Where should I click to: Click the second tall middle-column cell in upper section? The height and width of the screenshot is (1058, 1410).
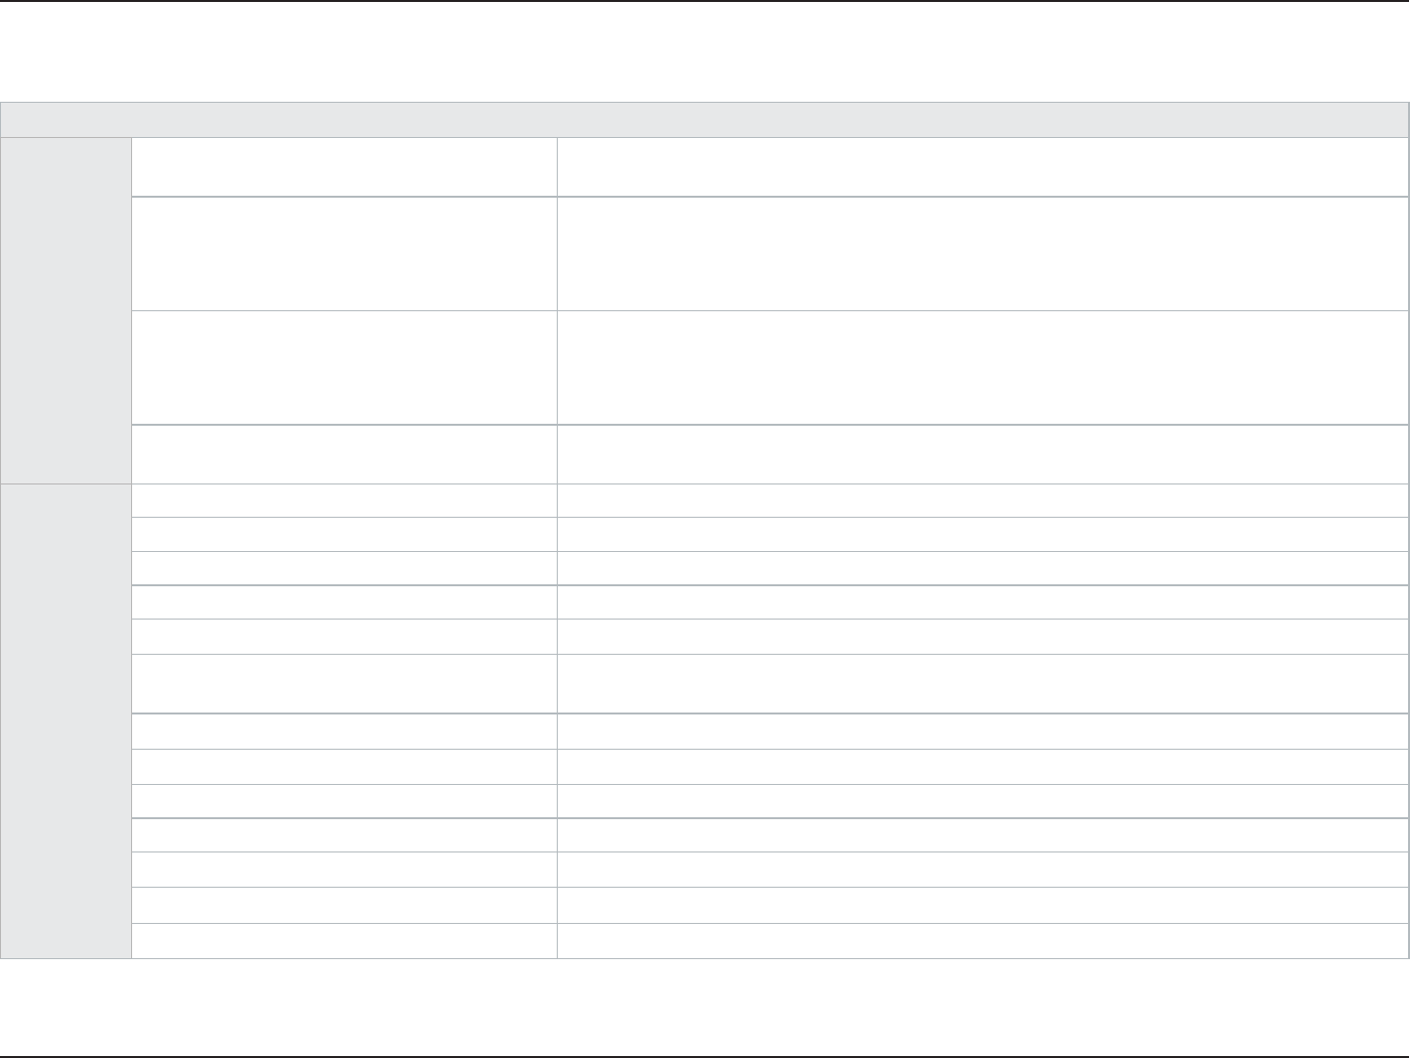pos(343,367)
